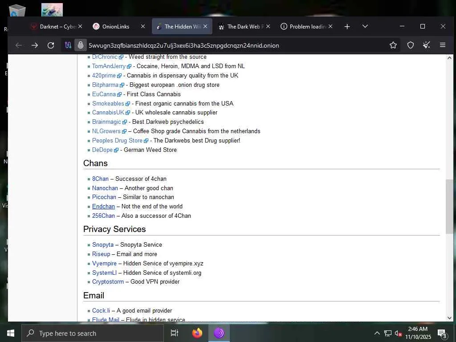The image size is (456, 342).
Task: Expand the list all tabs chevron
Action: (x=365, y=26)
